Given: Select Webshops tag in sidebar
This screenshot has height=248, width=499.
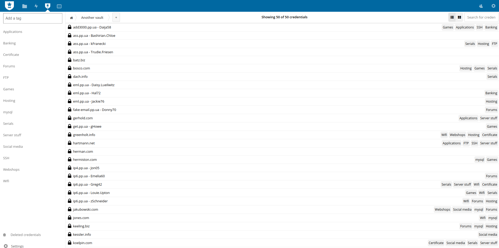Looking at the screenshot, I should [11, 169].
